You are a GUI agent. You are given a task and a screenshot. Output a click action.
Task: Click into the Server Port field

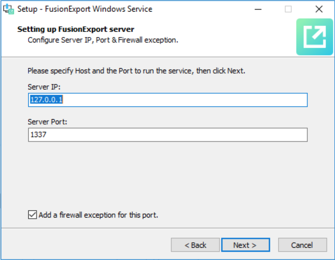coord(167,135)
